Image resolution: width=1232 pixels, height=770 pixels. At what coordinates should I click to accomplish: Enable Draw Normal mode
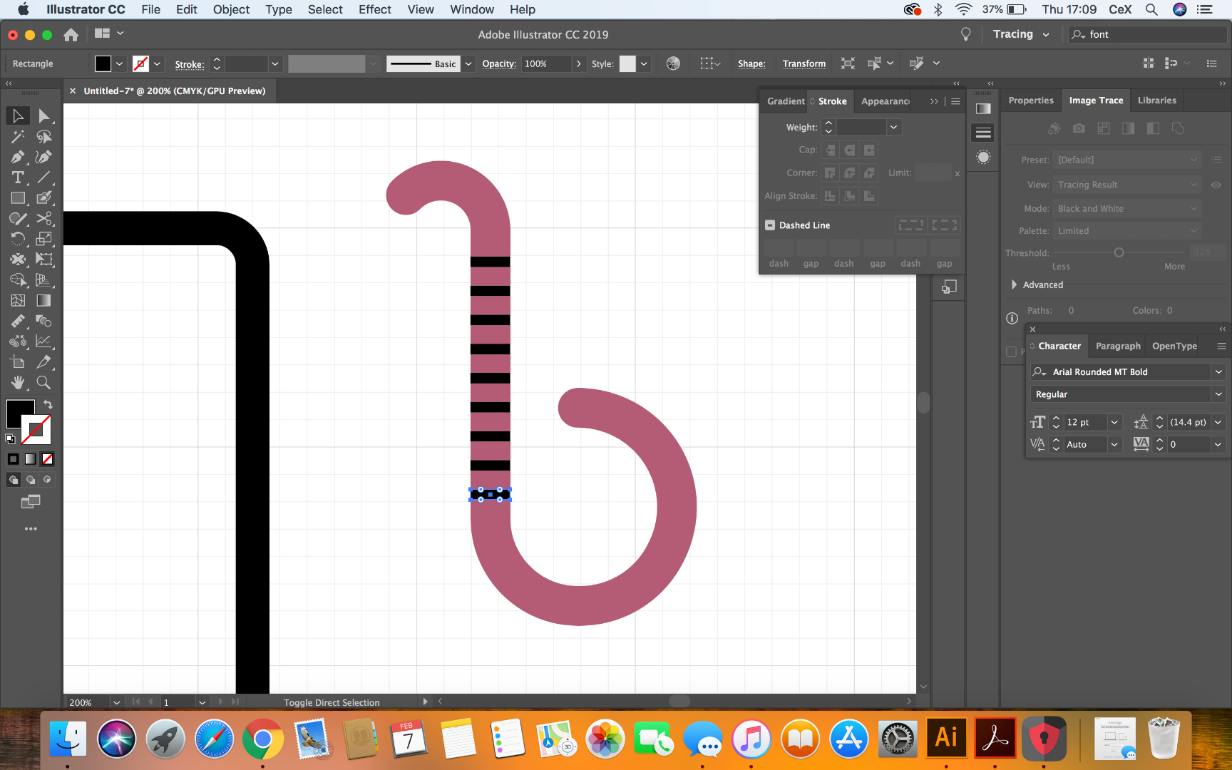pos(13,480)
